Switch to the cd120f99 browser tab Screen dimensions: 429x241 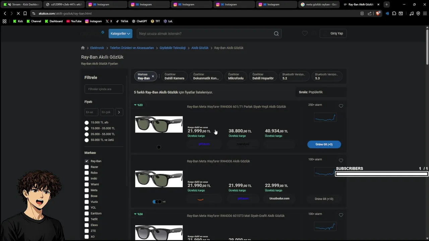[x=64, y=4]
